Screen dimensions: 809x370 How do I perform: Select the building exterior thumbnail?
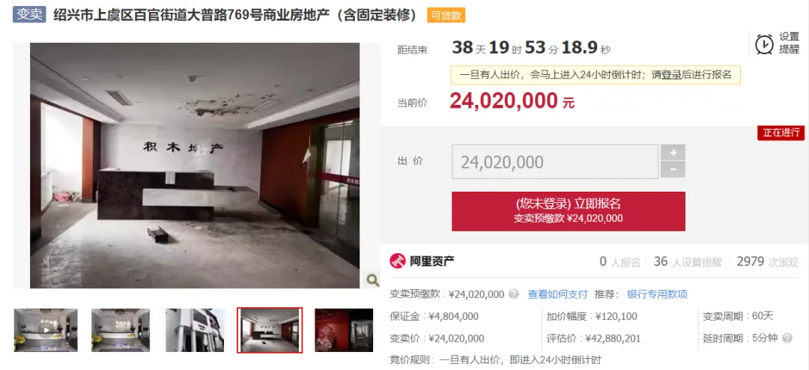[x=195, y=330]
